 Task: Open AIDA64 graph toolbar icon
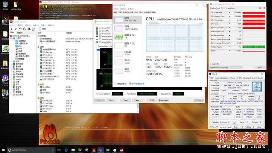click(x=33, y=29)
